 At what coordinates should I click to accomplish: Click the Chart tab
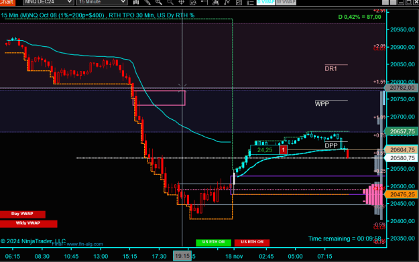(7, 3)
